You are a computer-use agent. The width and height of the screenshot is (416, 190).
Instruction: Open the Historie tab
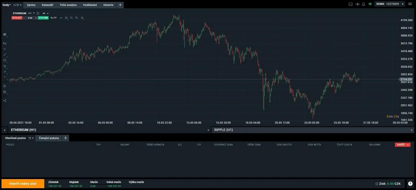click(108, 5)
